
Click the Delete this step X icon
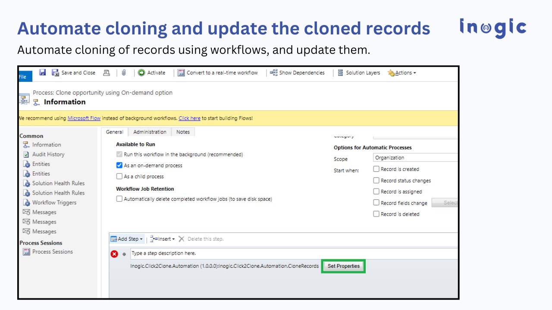[182, 239]
